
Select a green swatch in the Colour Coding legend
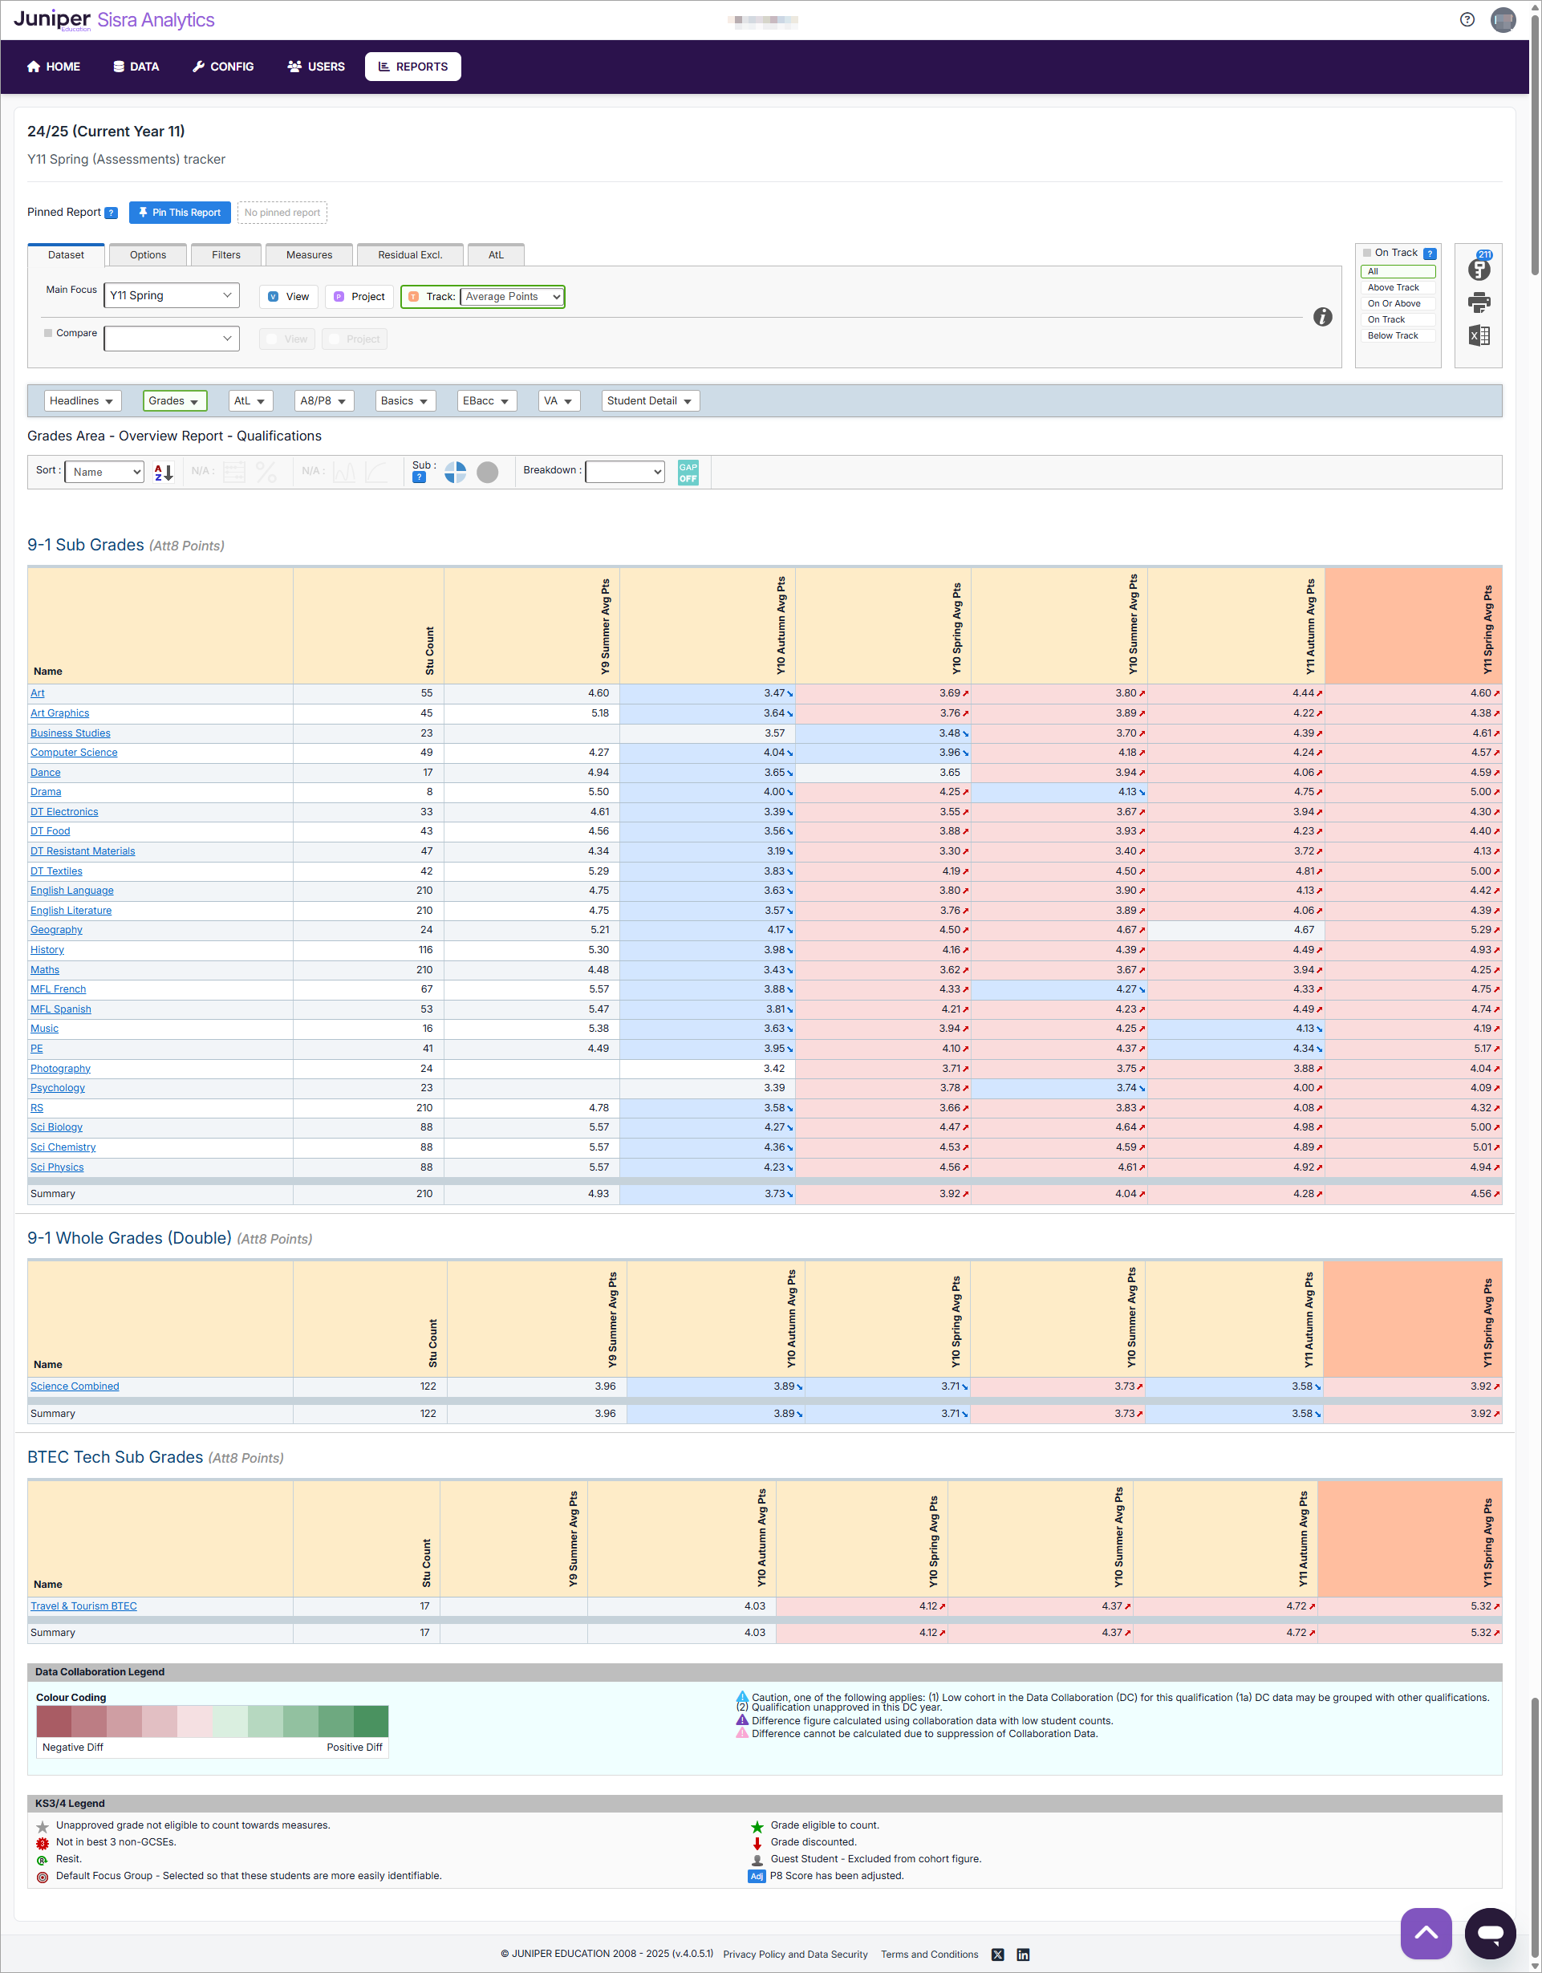[x=371, y=1721]
